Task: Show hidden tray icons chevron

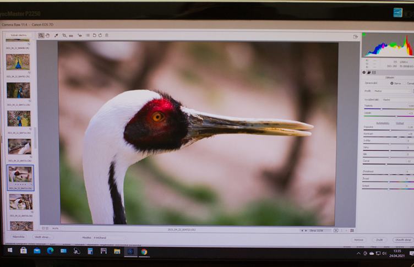Action: pyautogui.click(x=358, y=254)
